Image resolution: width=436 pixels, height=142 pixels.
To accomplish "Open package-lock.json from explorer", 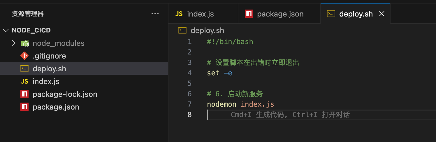I will [x=65, y=94].
